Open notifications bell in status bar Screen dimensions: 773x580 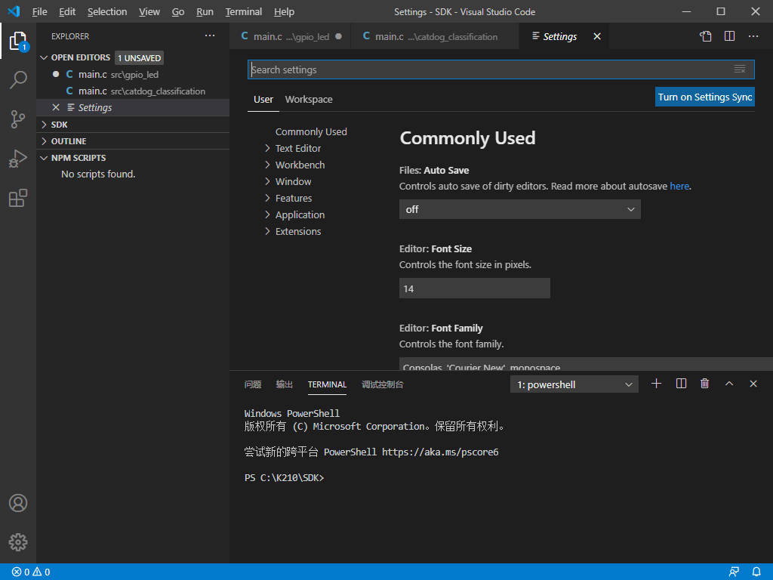click(x=756, y=572)
